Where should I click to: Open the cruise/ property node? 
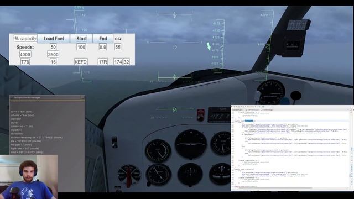pos(14,123)
